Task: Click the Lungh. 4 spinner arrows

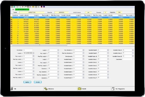Action: coord(58,50)
